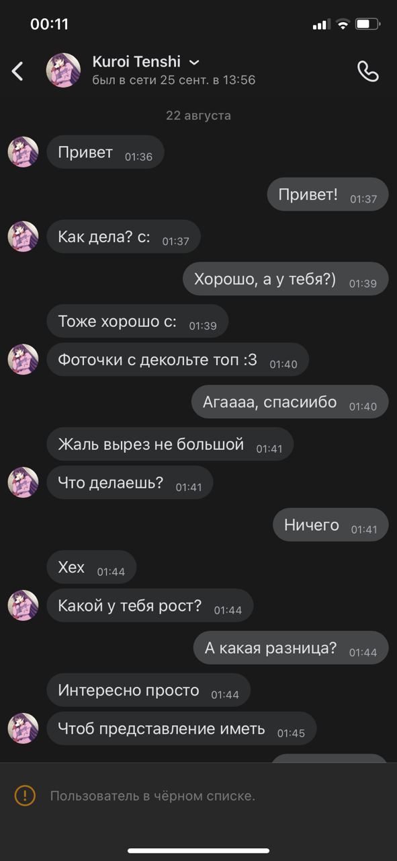Viewport: 397px width, 861px height.
Task: Open the Kuroi Tenshi name title
Action: 136,62
